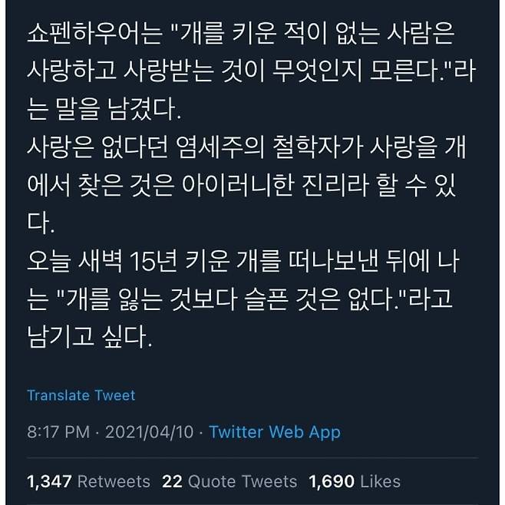
Task: Click the 1,347 retweet count number
Action: tap(50, 481)
